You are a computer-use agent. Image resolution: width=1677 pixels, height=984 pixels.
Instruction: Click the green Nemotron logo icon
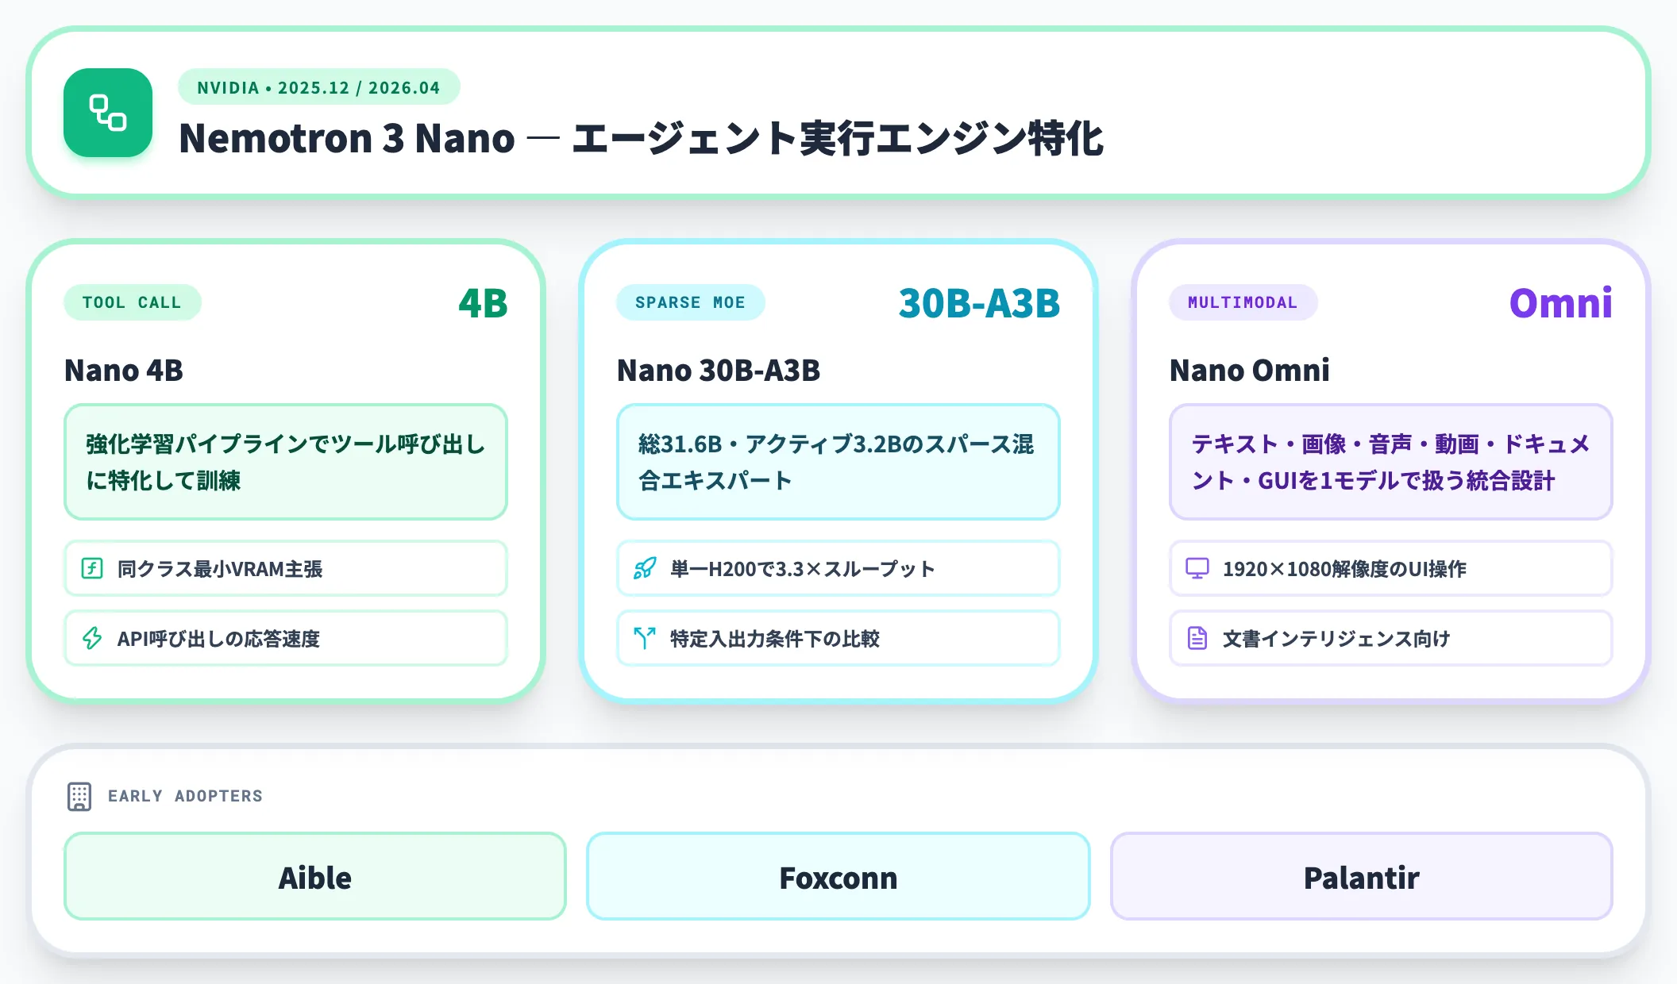tap(108, 113)
